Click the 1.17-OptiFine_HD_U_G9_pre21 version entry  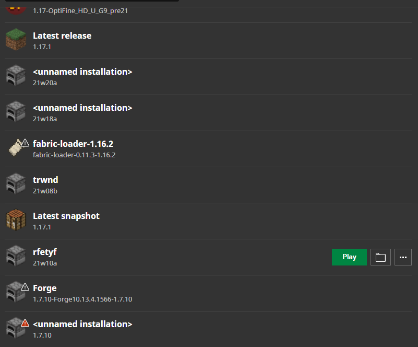(x=80, y=10)
